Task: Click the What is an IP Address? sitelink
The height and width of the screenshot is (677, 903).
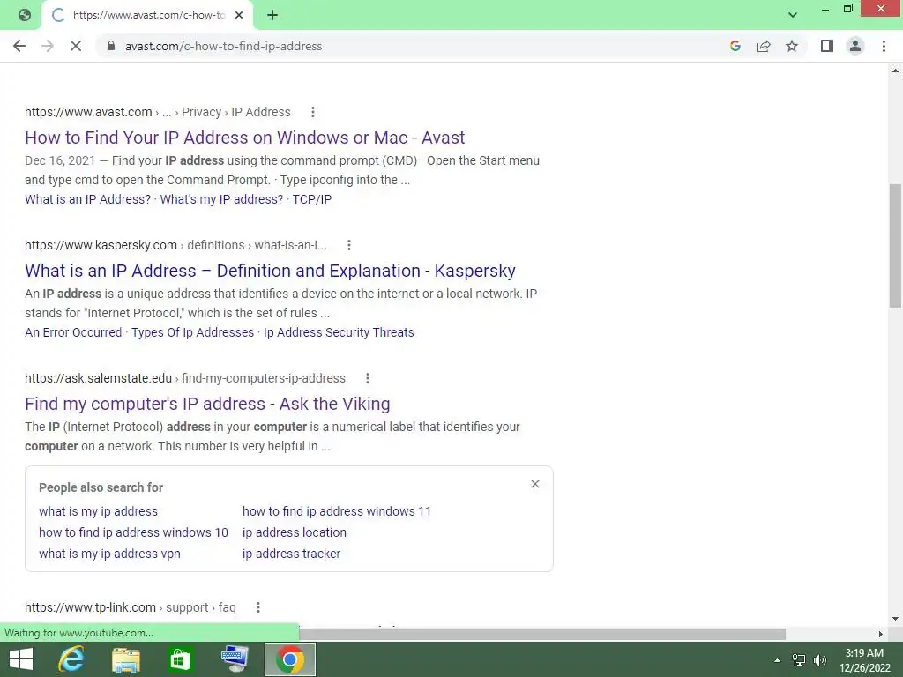Action: (87, 199)
